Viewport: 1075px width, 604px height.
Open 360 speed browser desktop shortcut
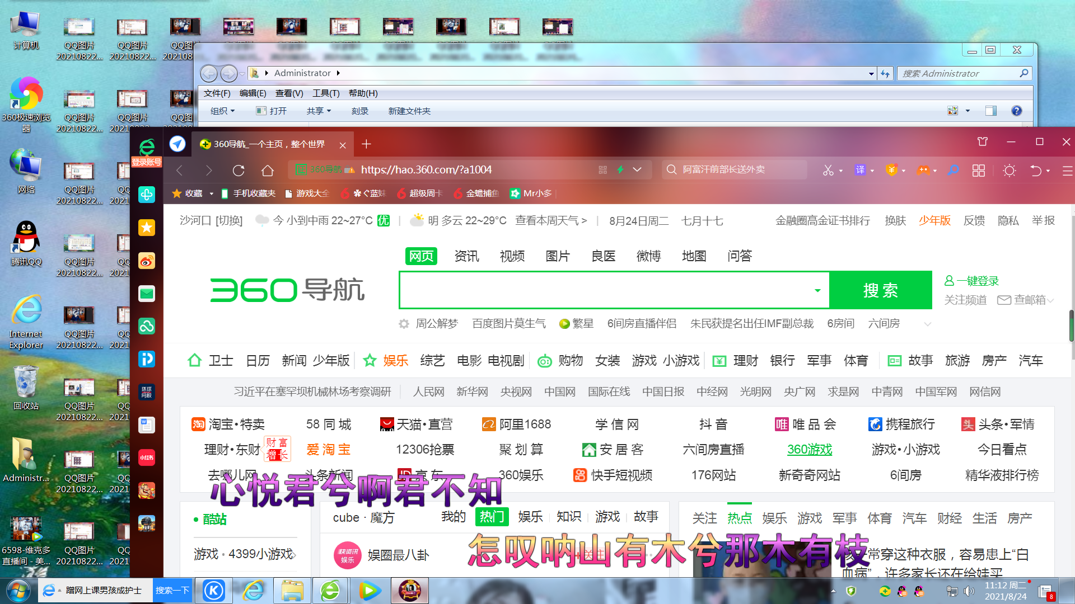[26, 104]
